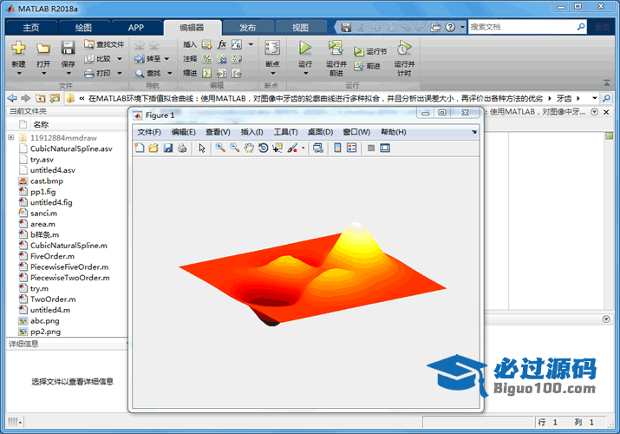Image resolution: width=620 pixels, height=434 pixels.
Task: Select the Data Cursor tool
Action: pyautogui.click(x=277, y=148)
